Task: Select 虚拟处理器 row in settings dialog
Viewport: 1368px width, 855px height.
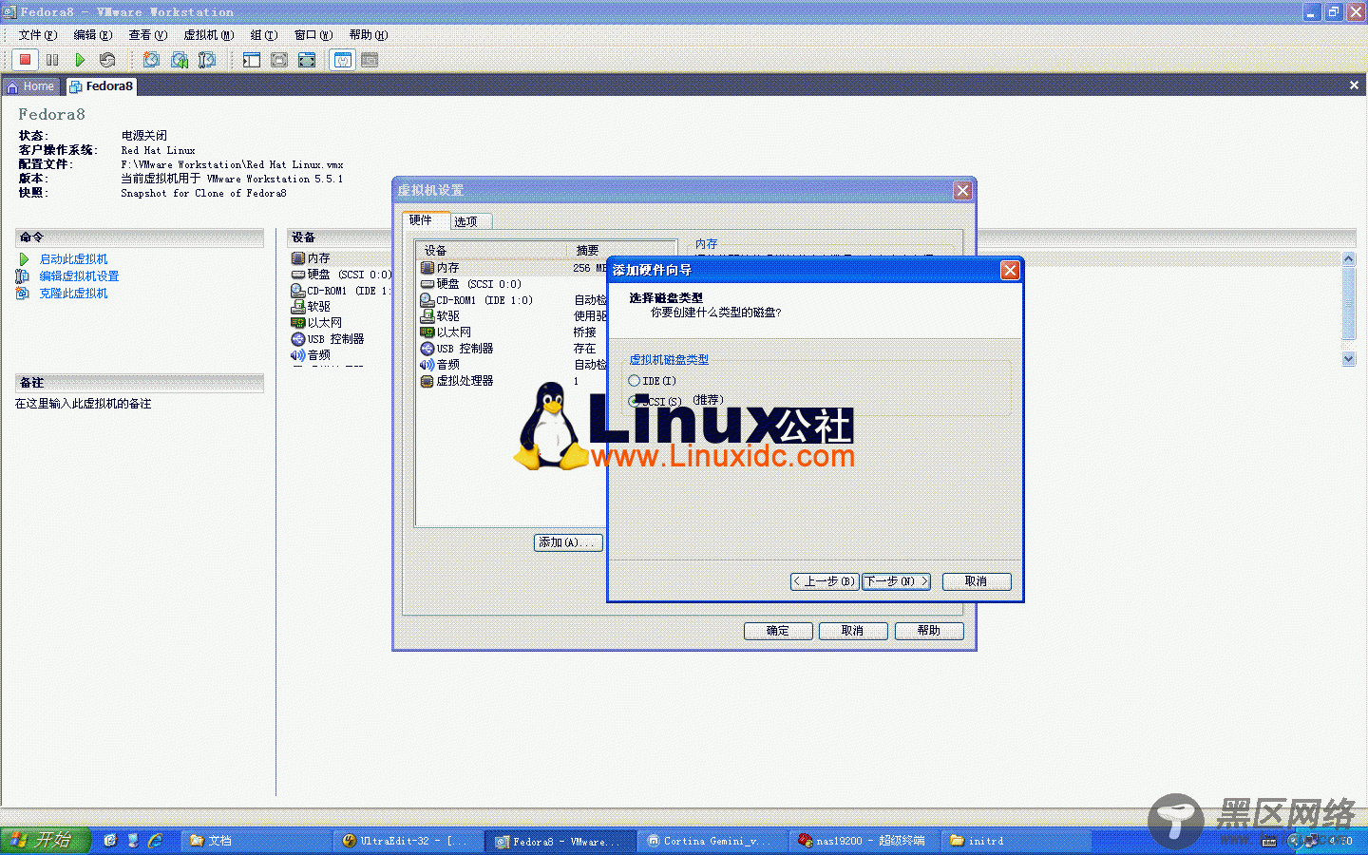Action: click(513, 381)
